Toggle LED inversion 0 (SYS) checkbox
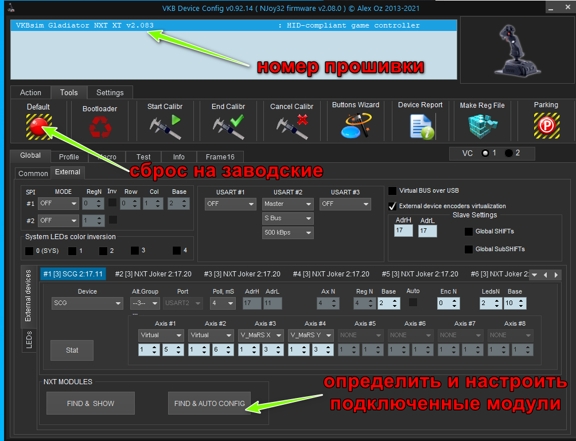Image resolution: width=576 pixels, height=441 pixels. [29, 251]
